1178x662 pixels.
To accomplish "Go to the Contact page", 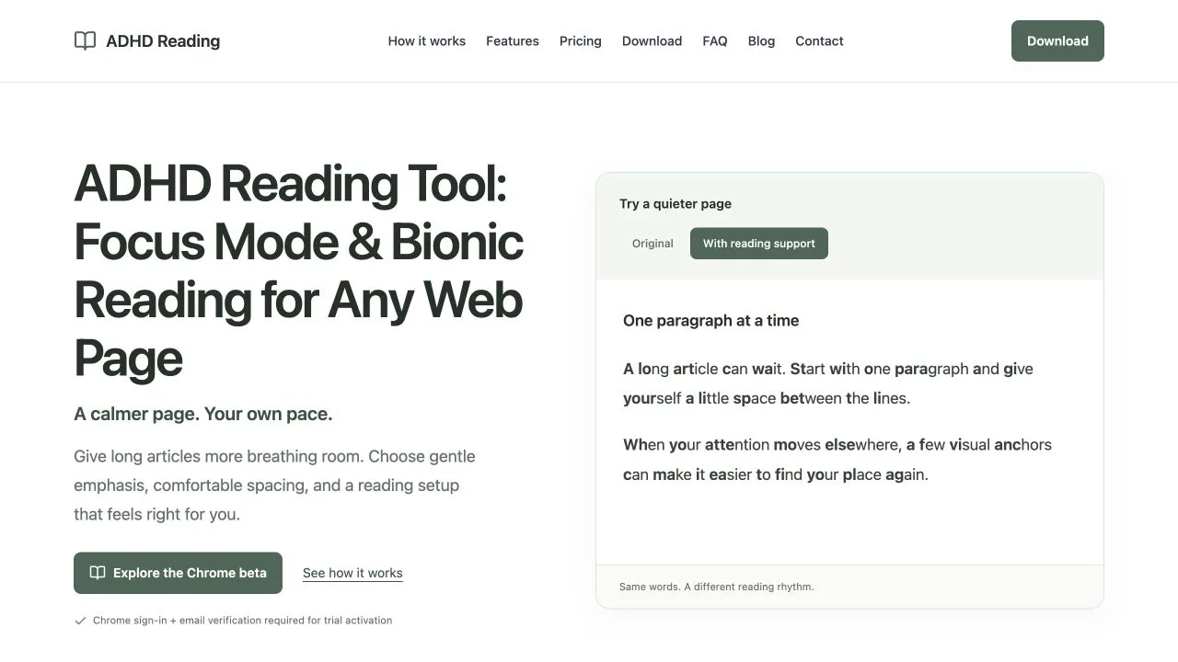I will [x=819, y=41].
